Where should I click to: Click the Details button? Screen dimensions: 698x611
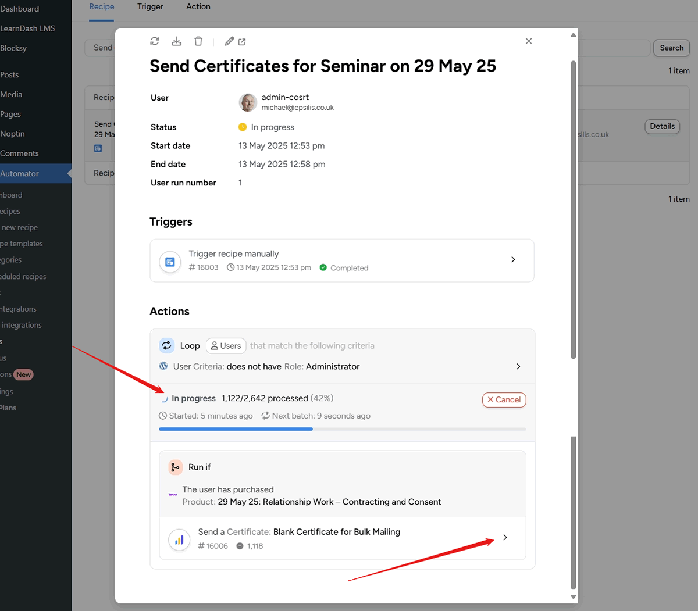663,126
